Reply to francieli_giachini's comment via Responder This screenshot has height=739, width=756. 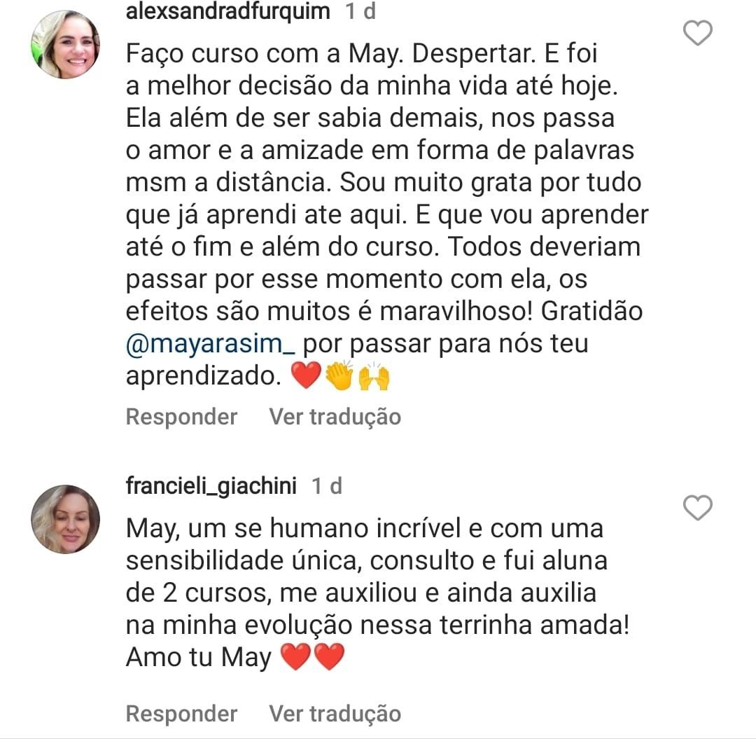click(181, 714)
